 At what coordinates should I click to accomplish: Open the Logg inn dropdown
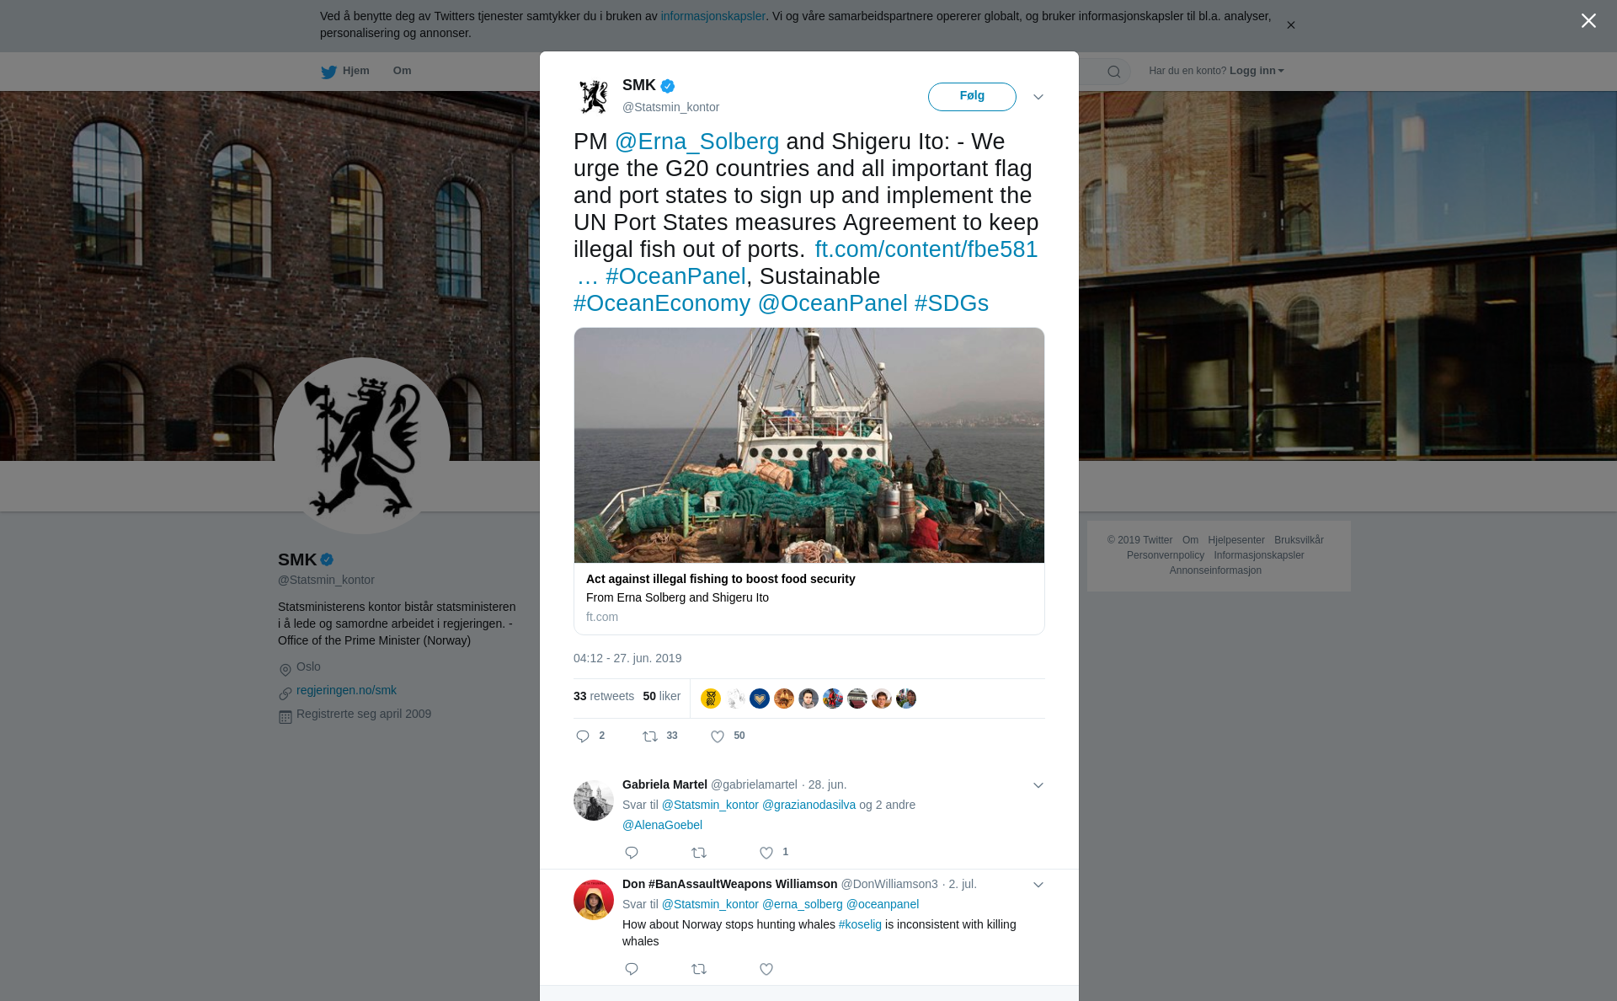[x=1257, y=71]
